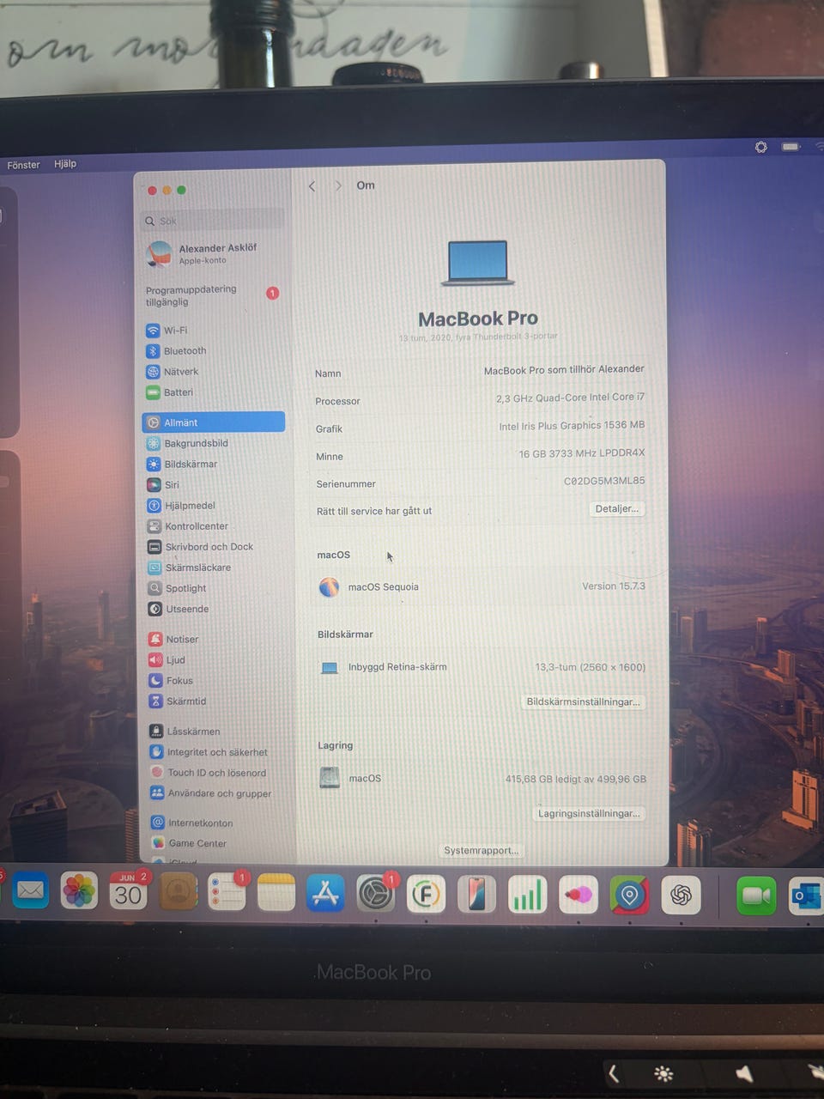Open FaceTime from the Dock
The height and width of the screenshot is (1099, 824).
[756, 896]
